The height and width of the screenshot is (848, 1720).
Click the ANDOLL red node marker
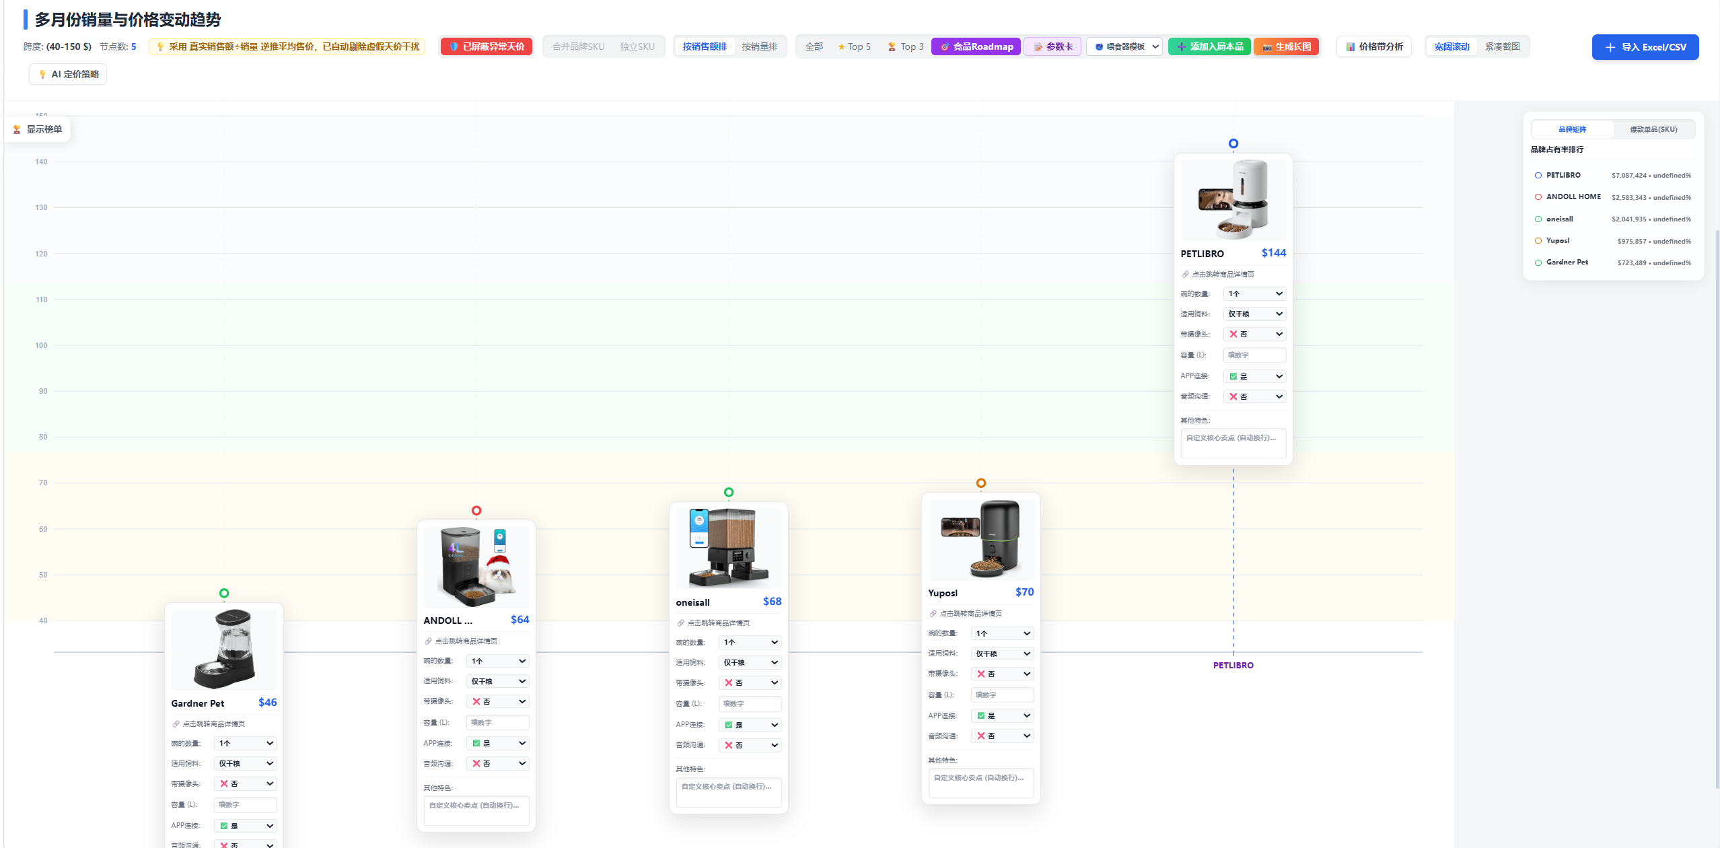[476, 511]
